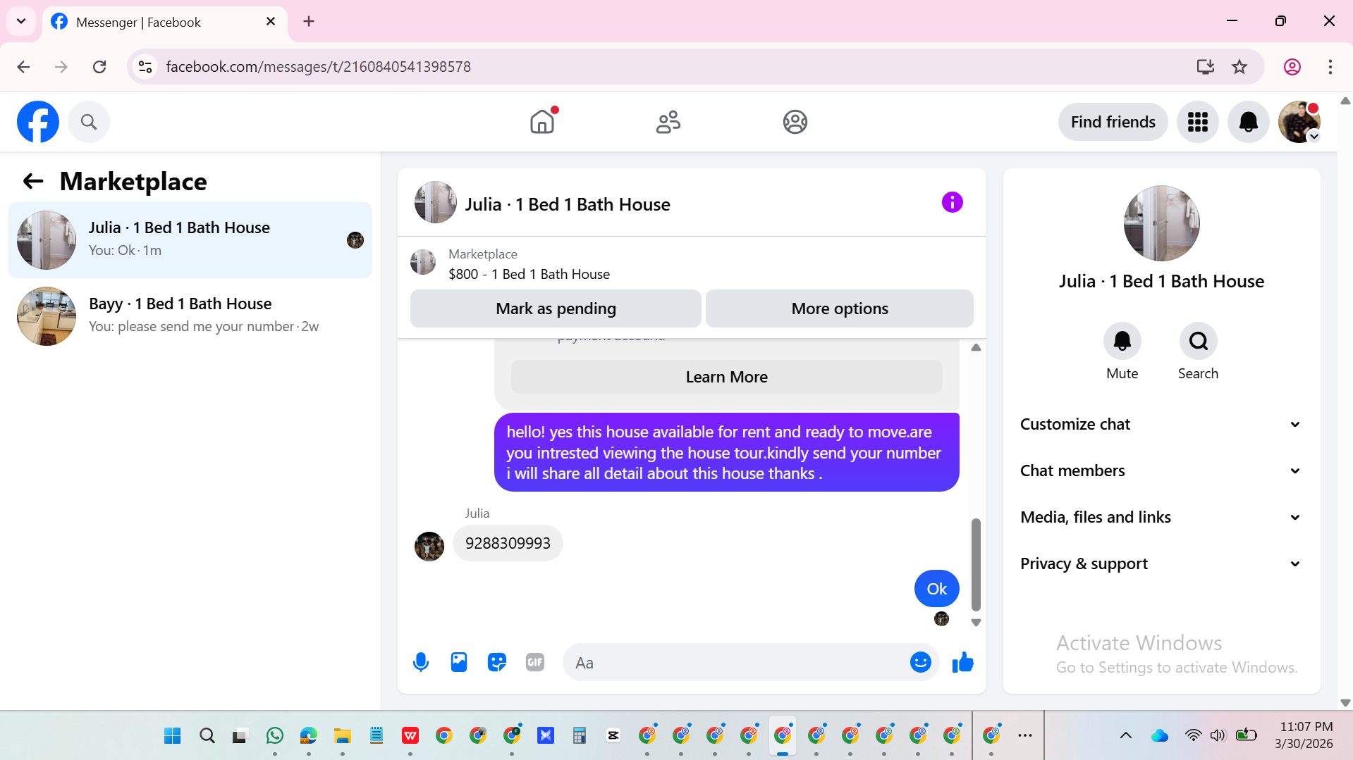Expand Media, files and links section

coord(1161,517)
